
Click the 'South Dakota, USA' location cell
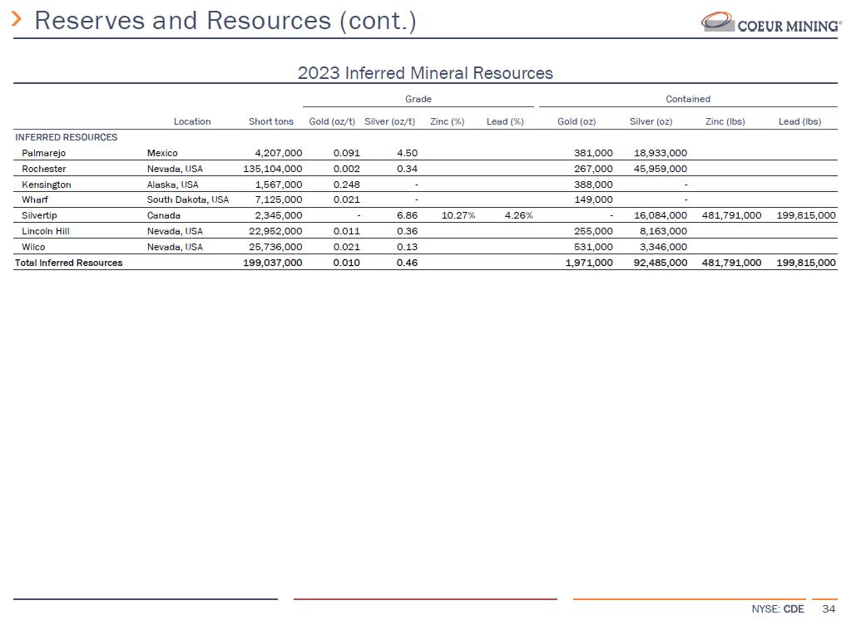point(188,199)
